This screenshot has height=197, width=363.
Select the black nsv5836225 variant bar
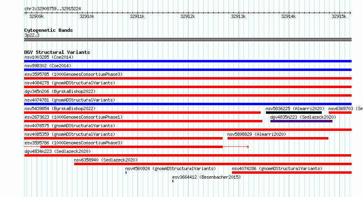(294, 113)
